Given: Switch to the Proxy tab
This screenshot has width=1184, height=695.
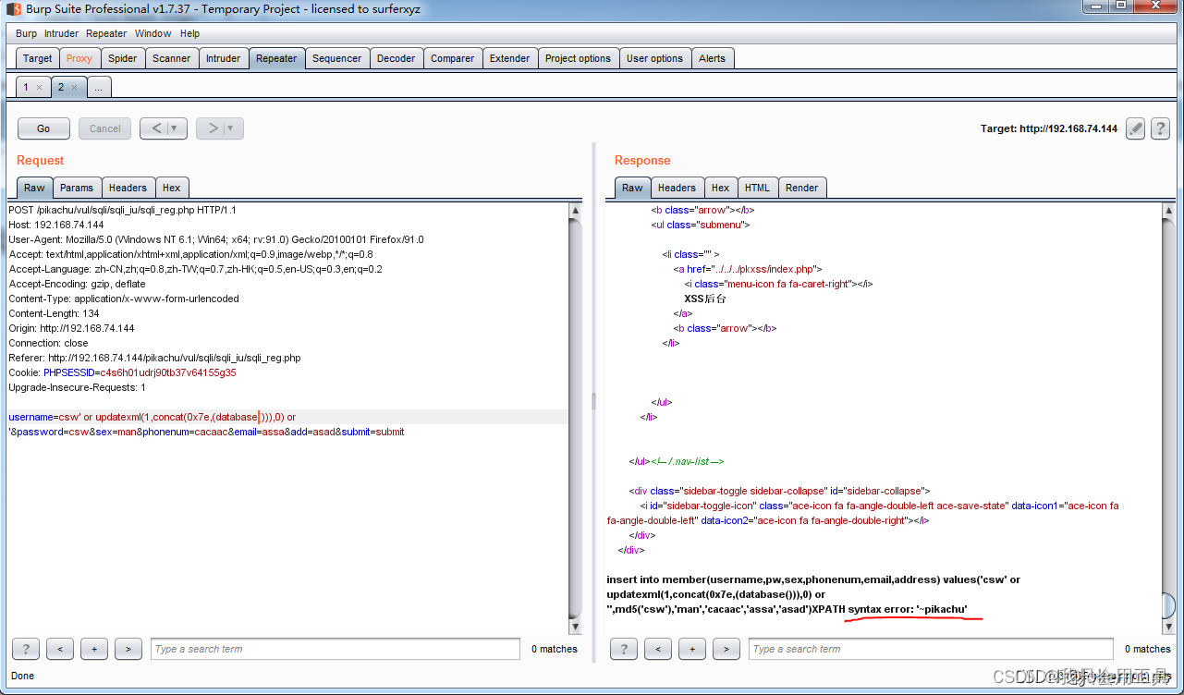Looking at the screenshot, I should click(x=79, y=58).
